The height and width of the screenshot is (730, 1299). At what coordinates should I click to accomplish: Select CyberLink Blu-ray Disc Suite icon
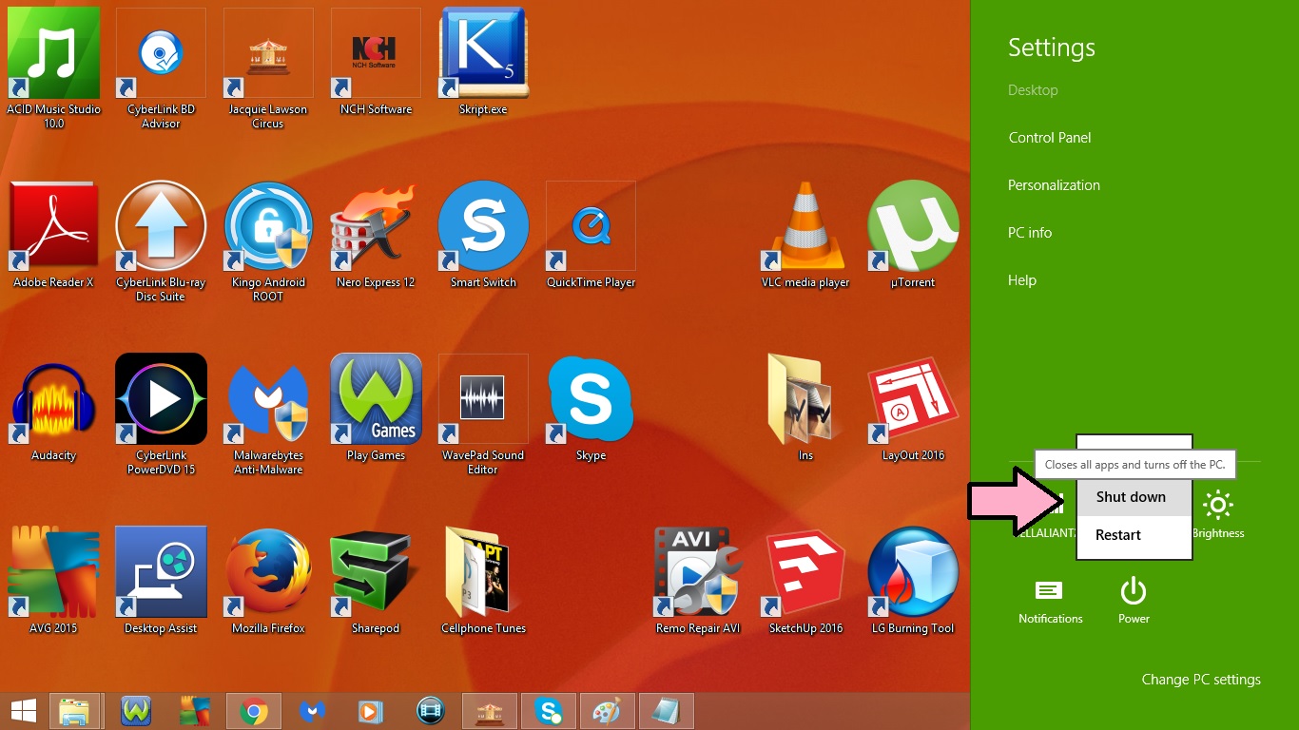pos(161,241)
